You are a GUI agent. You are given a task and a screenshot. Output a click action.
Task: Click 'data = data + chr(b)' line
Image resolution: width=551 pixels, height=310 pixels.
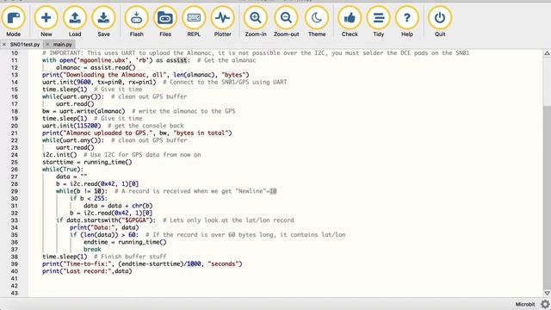tap(118, 206)
